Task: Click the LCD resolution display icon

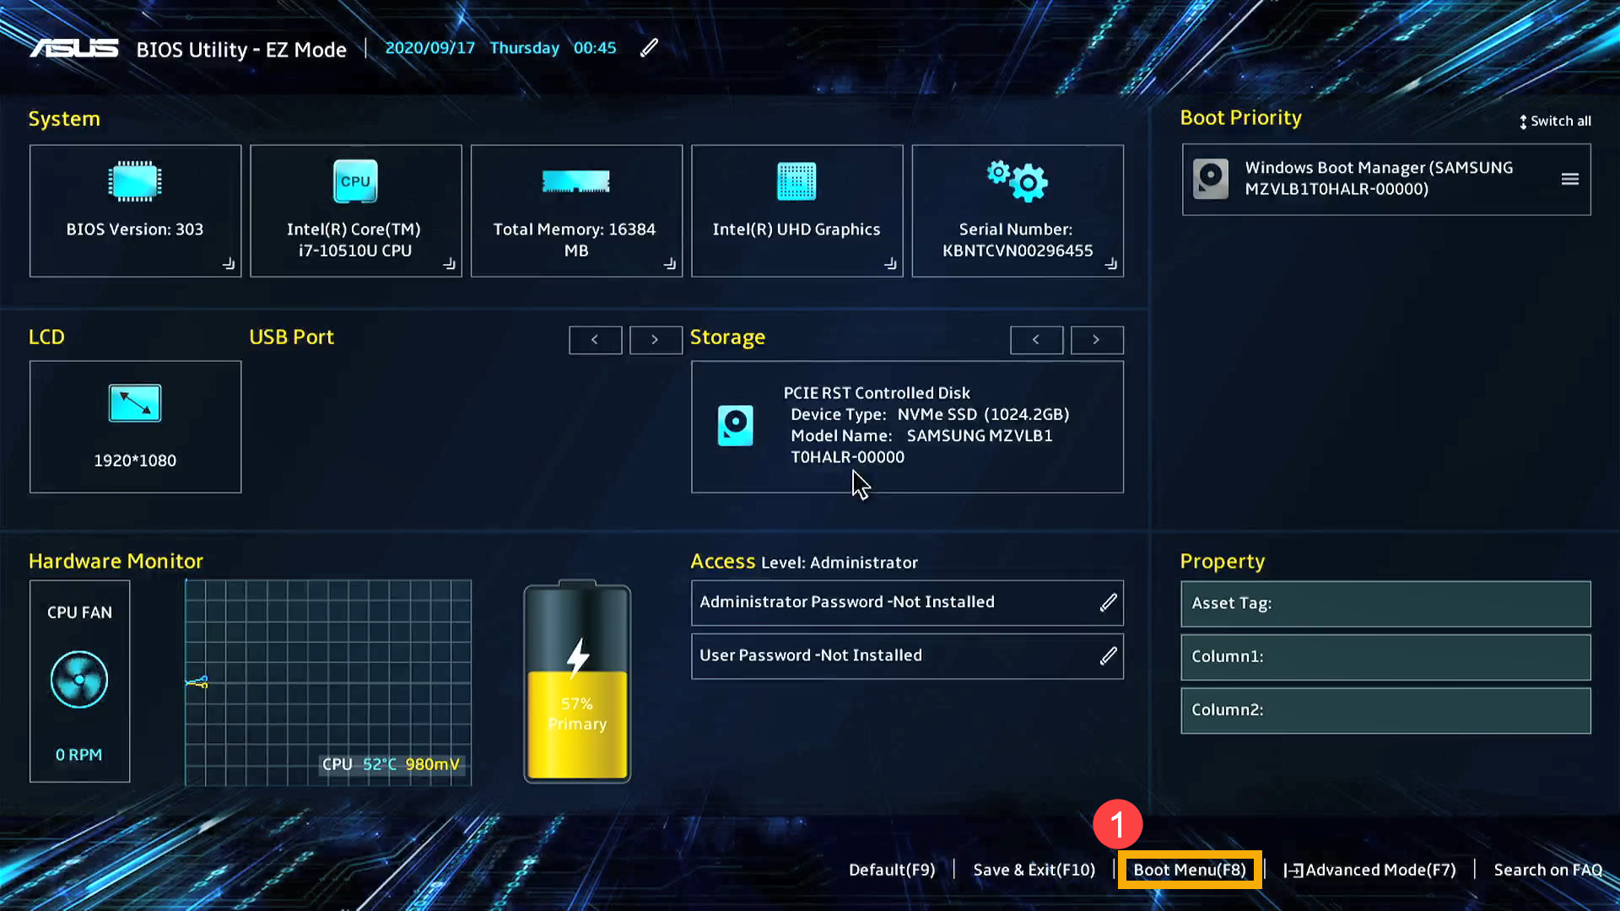Action: coord(135,403)
